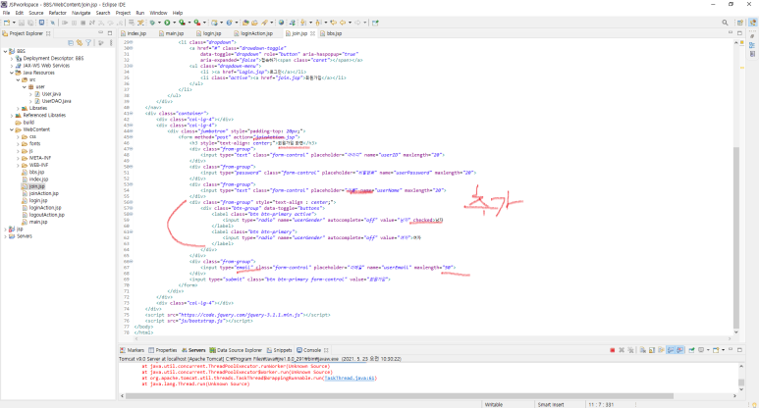Close the Console view tab

[x=326, y=350]
